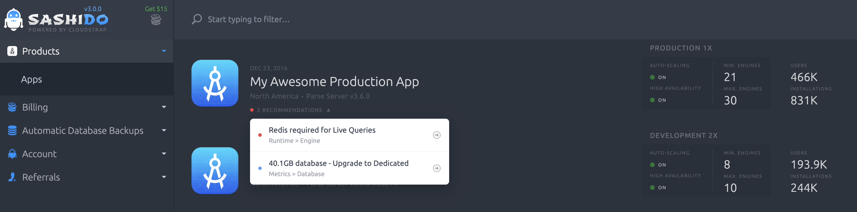Click the Billing coins sidebar icon
Screen dimensions: 857x212
pyautogui.click(x=12, y=107)
